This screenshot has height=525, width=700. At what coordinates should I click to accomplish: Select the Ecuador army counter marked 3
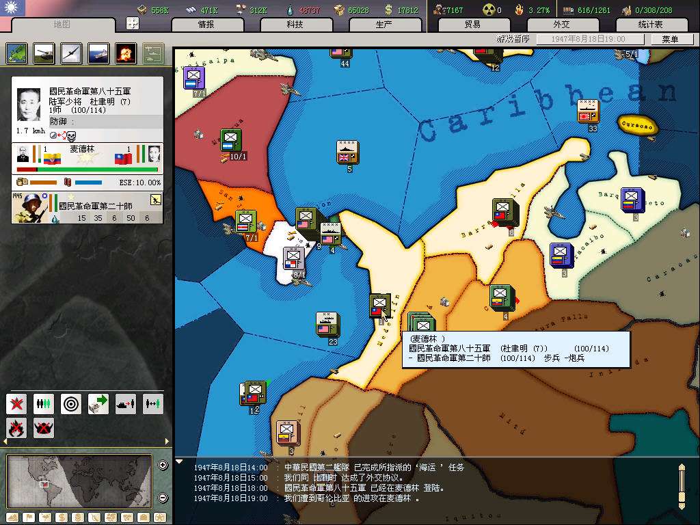click(288, 433)
